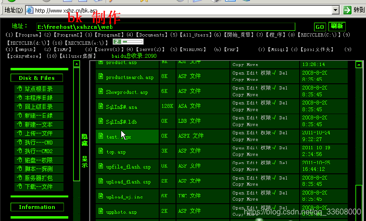The height and width of the screenshot is (221, 366).
Task: Click the 服务器打包 menu entry
Action: 39,178
